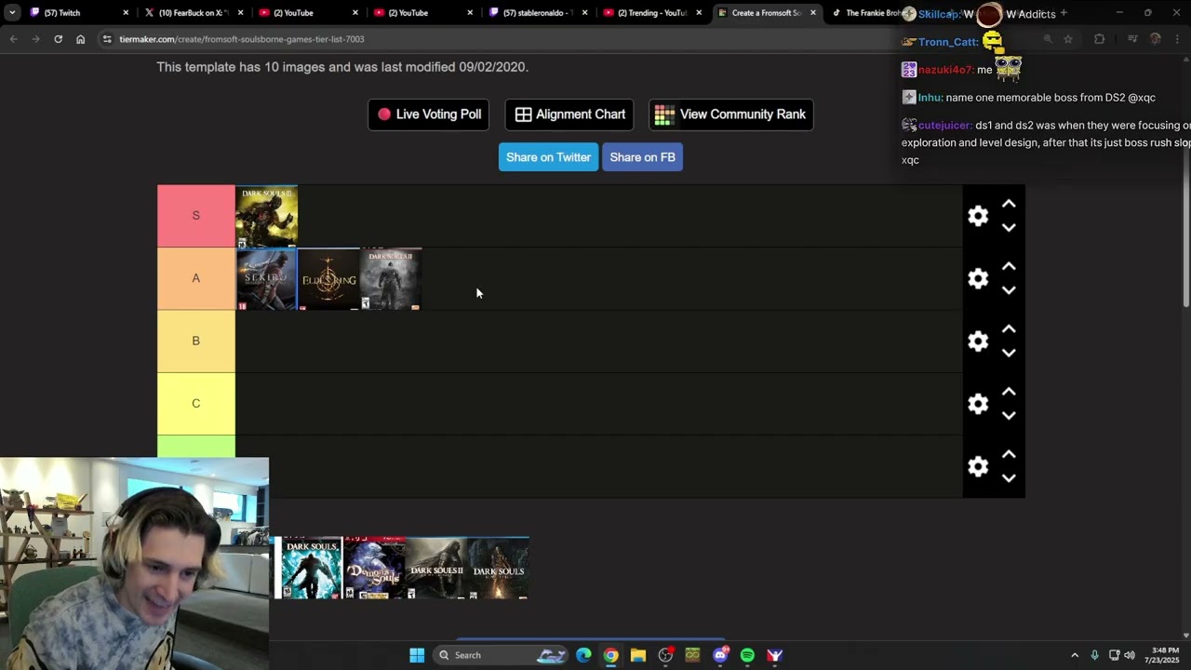Click the taskbar Search box
Viewport: 1191px width, 670px height.
click(x=502, y=655)
